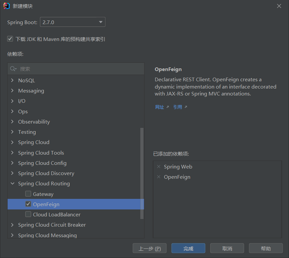Open the 引用 link

(178, 107)
